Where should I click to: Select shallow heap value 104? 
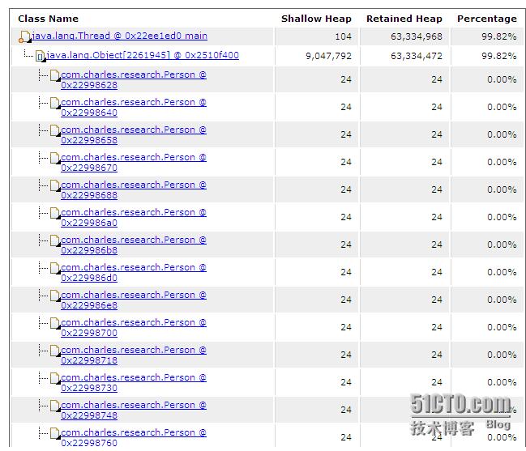343,36
